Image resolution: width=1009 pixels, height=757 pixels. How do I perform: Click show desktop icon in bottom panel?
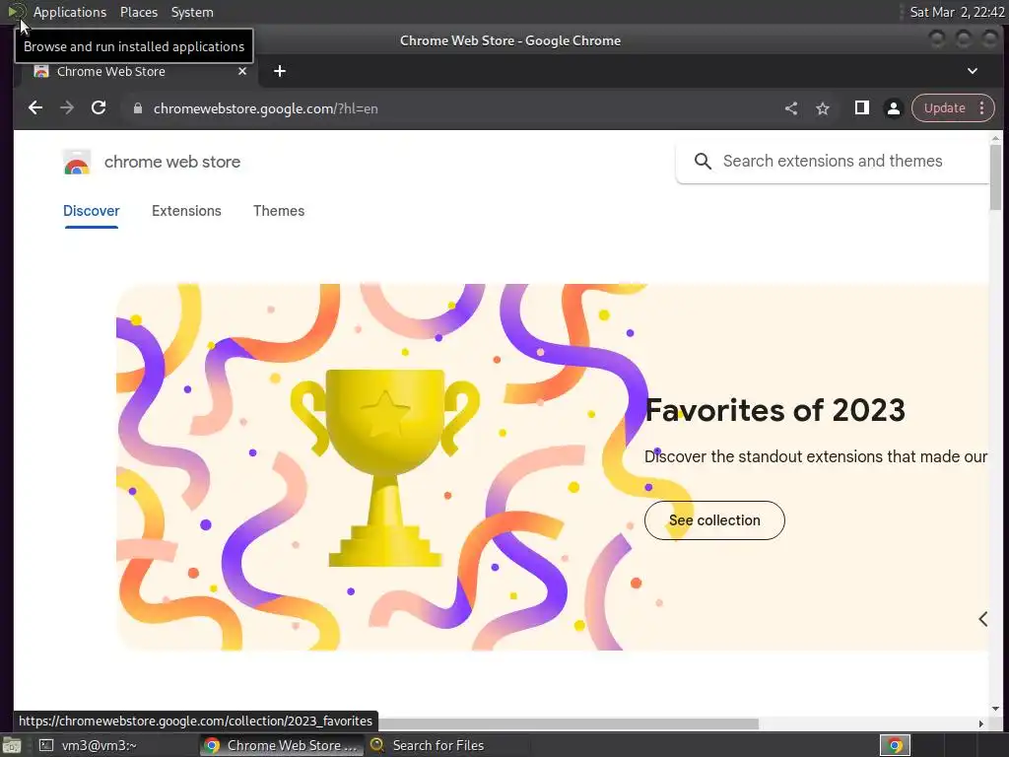coord(11,745)
